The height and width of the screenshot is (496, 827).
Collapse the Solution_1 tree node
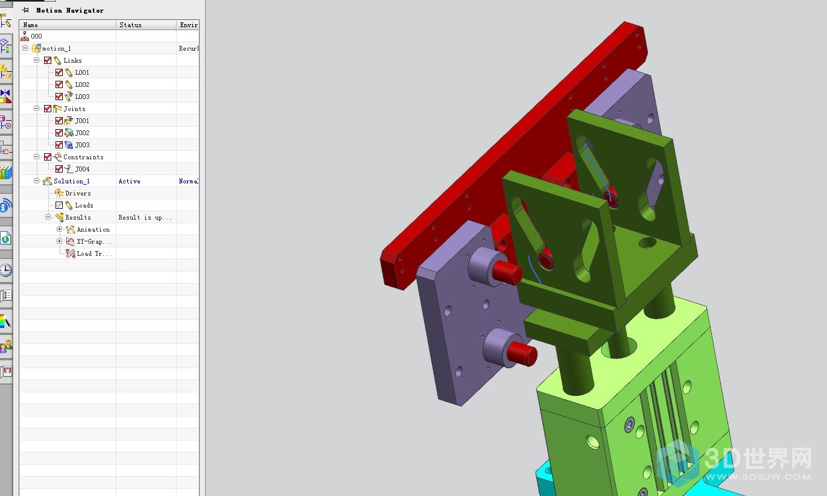[37, 181]
